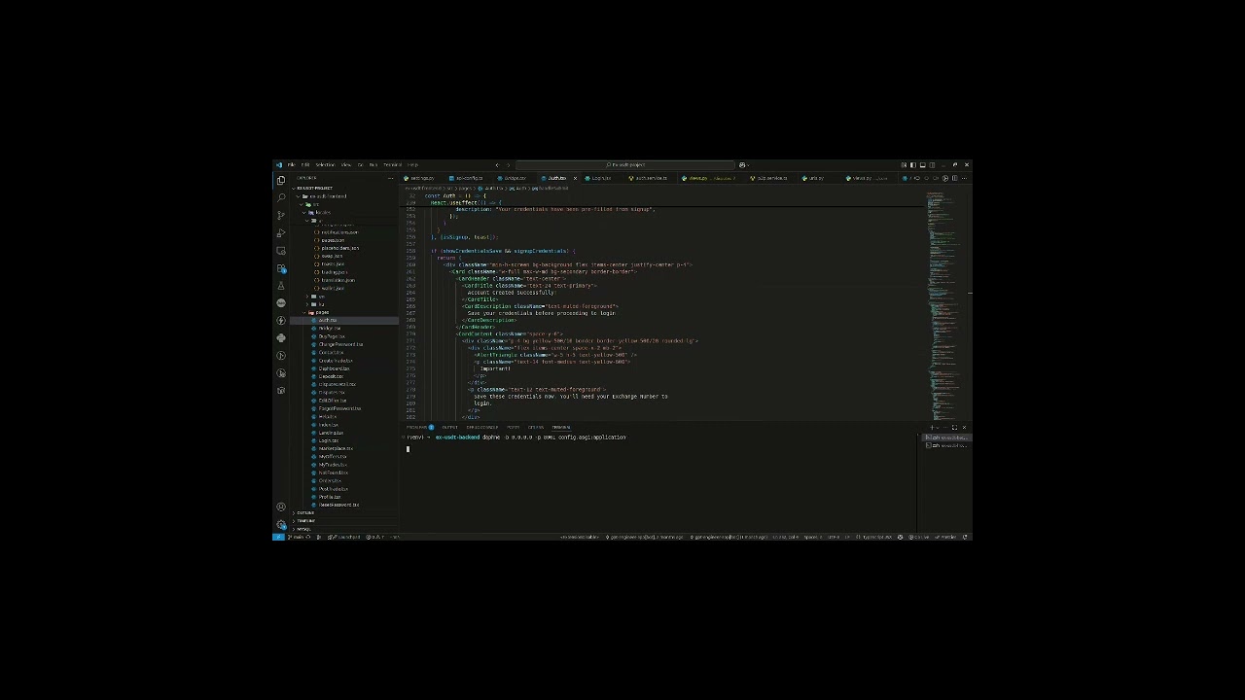This screenshot has width=1245, height=700.
Task: Click the navigate forward arrow in title bar
Action: [508, 165]
